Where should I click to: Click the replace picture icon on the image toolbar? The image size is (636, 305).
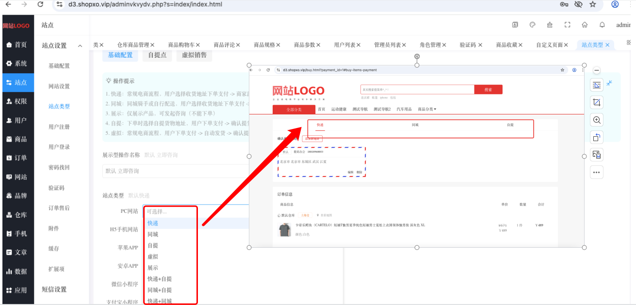[x=597, y=155]
